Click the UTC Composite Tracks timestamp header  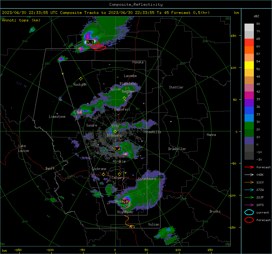106,13
